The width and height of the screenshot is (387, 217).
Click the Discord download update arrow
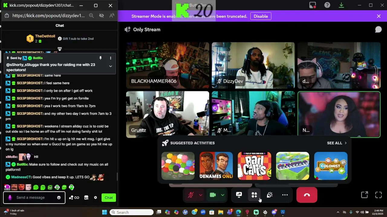pyautogui.click(x=341, y=5)
